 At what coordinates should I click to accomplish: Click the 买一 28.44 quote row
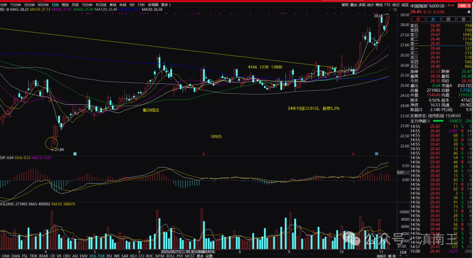(x=441, y=48)
